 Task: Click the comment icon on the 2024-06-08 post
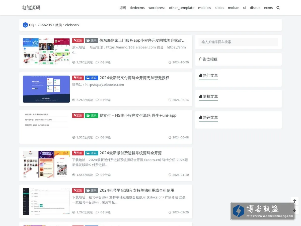click(97, 137)
